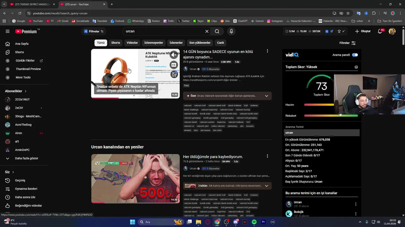Viewport: 405px width, 227px height.
Task: Click the vidIQ trophy icon in the header
Action: point(339,31)
